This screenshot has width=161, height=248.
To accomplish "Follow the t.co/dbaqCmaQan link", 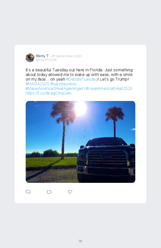I will tap(48, 93).
